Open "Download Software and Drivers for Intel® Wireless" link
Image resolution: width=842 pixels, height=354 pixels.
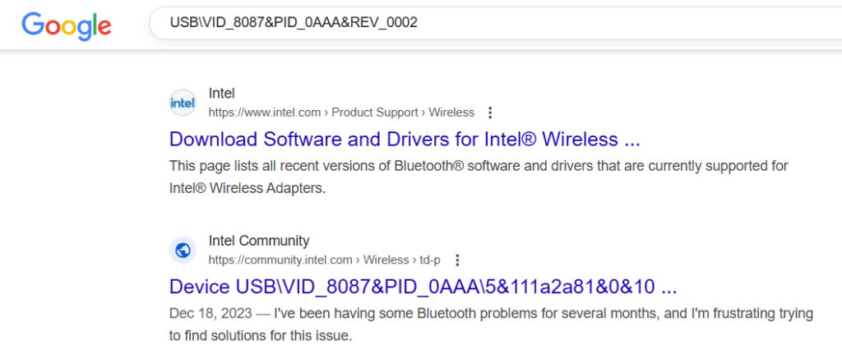click(x=405, y=140)
